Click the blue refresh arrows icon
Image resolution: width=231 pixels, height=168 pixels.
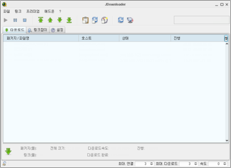121,20
